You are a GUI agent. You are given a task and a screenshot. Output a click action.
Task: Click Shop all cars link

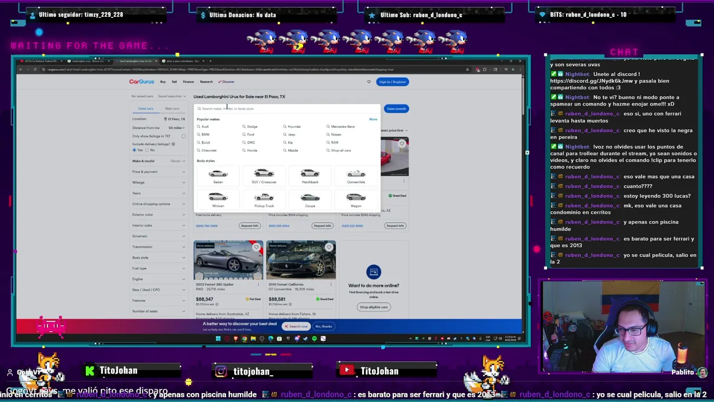coord(339,151)
